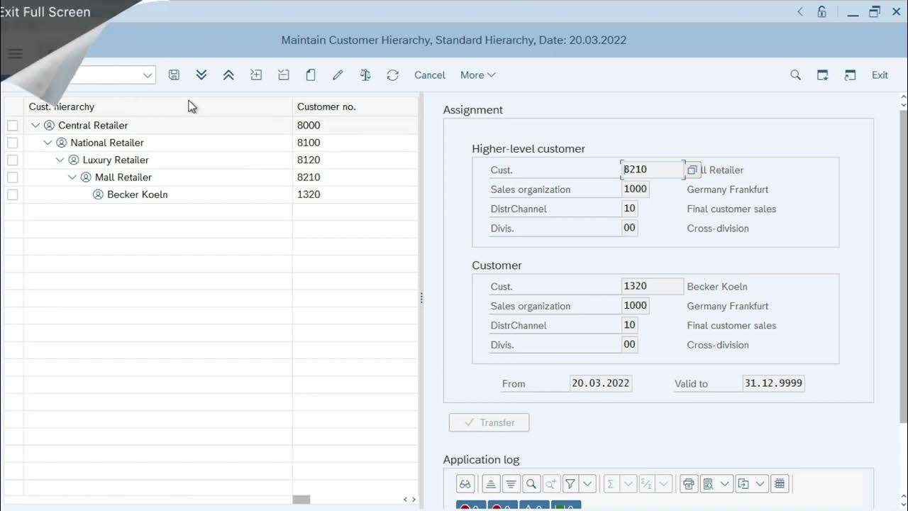The height and width of the screenshot is (511, 908).
Task: Tick the checkbox for National Retailer row
Action: (13, 143)
